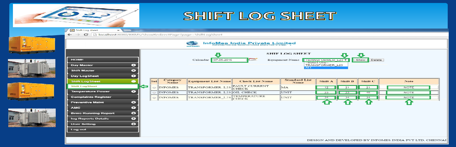The height and width of the screenshot is (147, 456).
Task: Click Shift A field in FAULT CURRENT CHECK row
Action: click(326, 87)
